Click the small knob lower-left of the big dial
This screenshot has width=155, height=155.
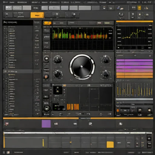click(58, 74)
